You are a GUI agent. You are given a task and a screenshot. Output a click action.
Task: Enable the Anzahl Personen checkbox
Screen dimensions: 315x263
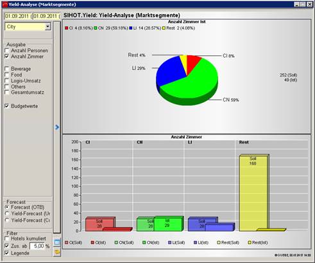coord(7,51)
